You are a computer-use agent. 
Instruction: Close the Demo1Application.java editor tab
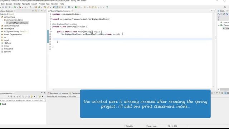point(72,11)
